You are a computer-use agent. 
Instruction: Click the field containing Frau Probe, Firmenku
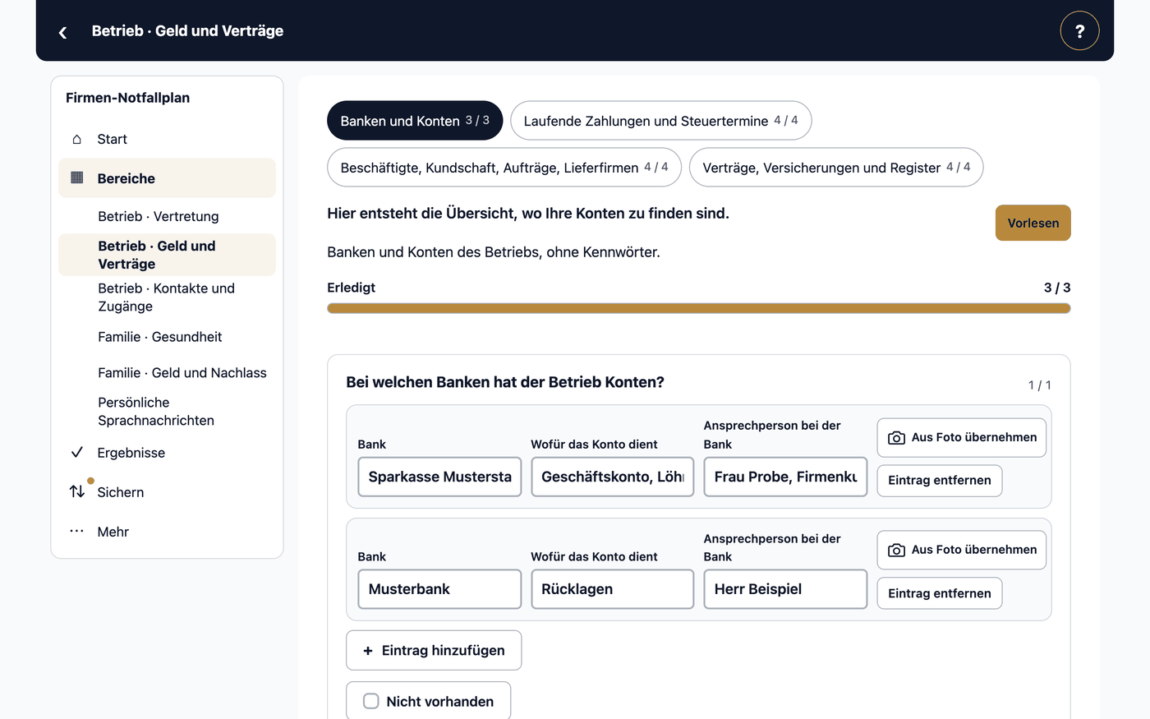pos(785,477)
